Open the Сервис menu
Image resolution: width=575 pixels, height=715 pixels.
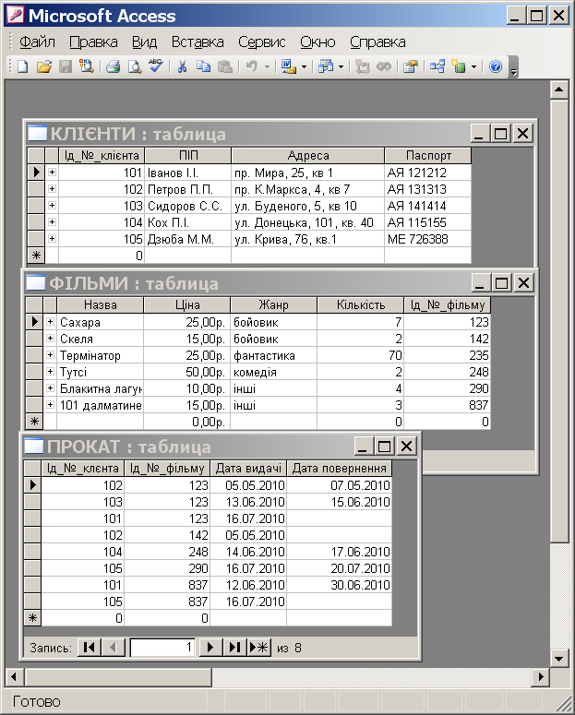[x=262, y=42]
